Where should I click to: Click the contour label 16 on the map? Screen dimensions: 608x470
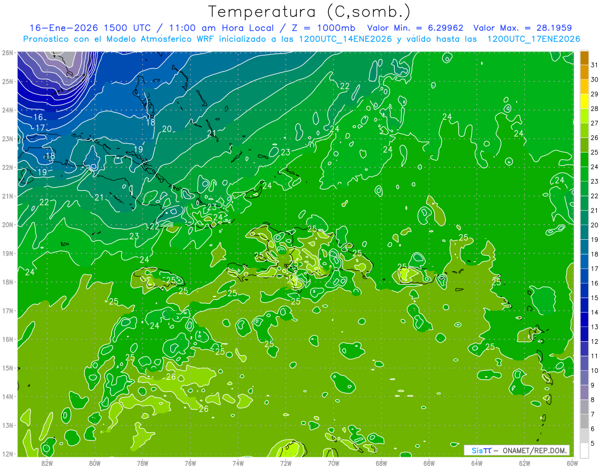click(x=39, y=117)
